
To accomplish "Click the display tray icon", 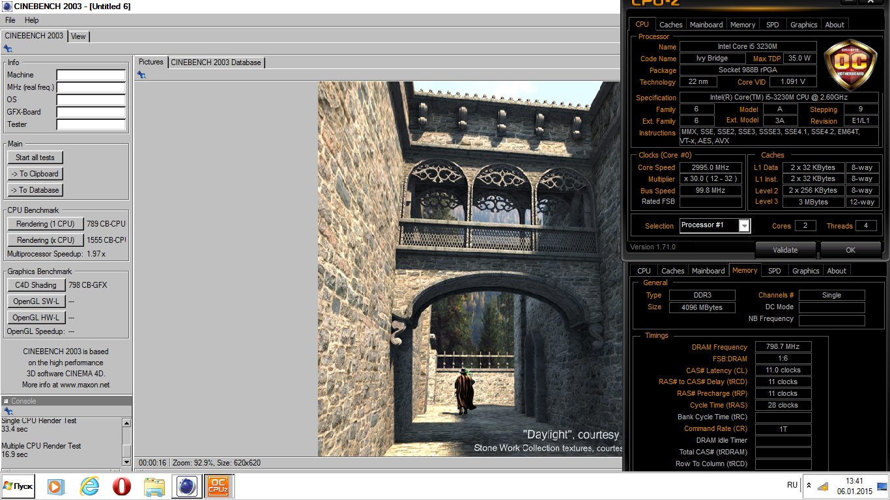I will coord(882,486).
